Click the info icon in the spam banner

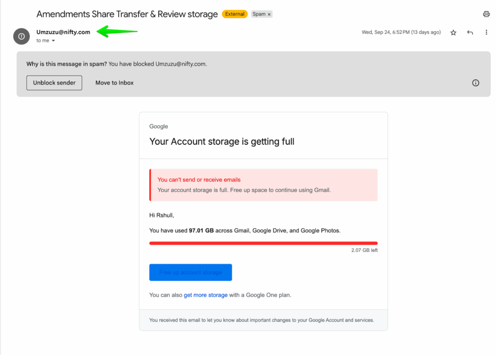pos(476,83)
